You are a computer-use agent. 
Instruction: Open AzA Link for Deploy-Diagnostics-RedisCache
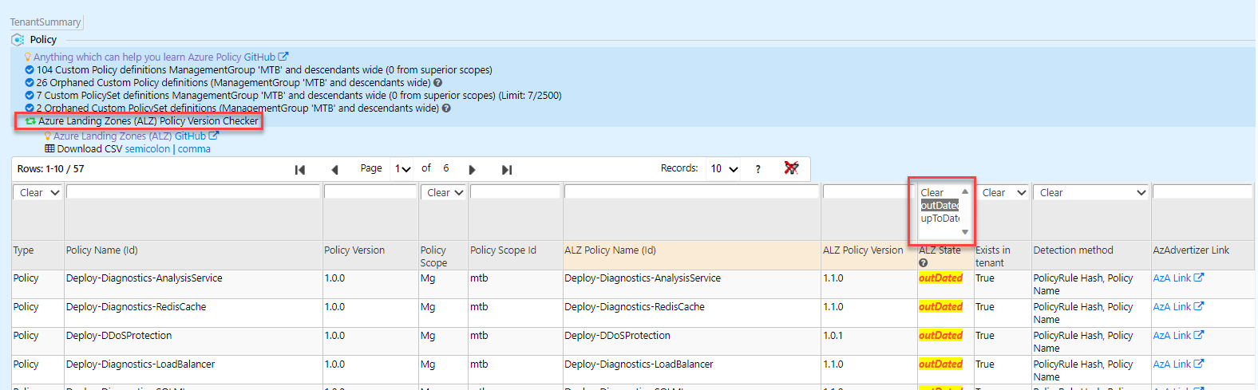point(1178,307)
